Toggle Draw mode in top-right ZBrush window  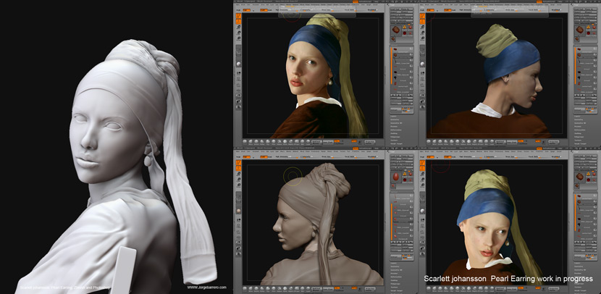click(422, 22)
